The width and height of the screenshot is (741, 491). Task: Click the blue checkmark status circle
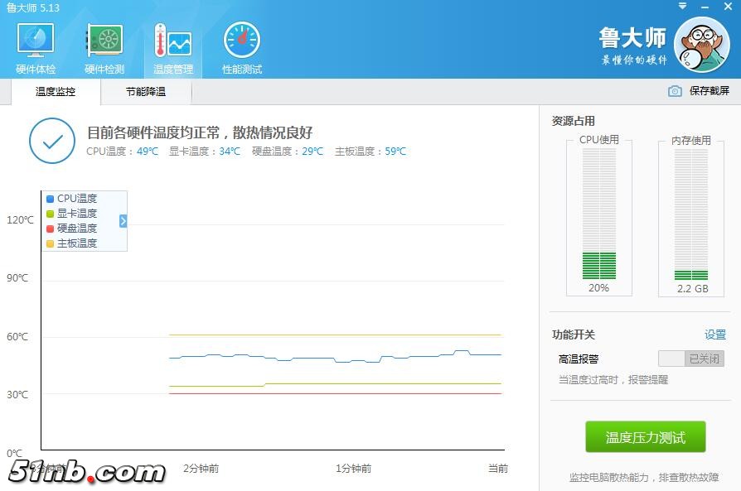(x=52, y=142)
